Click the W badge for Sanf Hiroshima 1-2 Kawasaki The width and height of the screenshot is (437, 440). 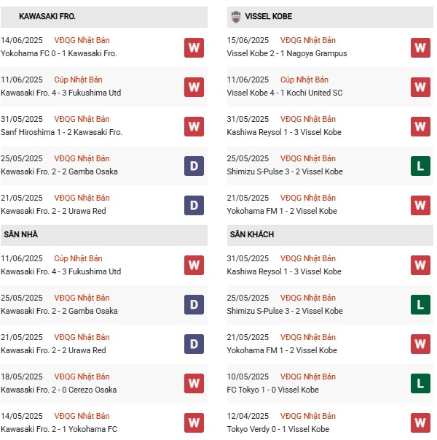coord(194,126)
